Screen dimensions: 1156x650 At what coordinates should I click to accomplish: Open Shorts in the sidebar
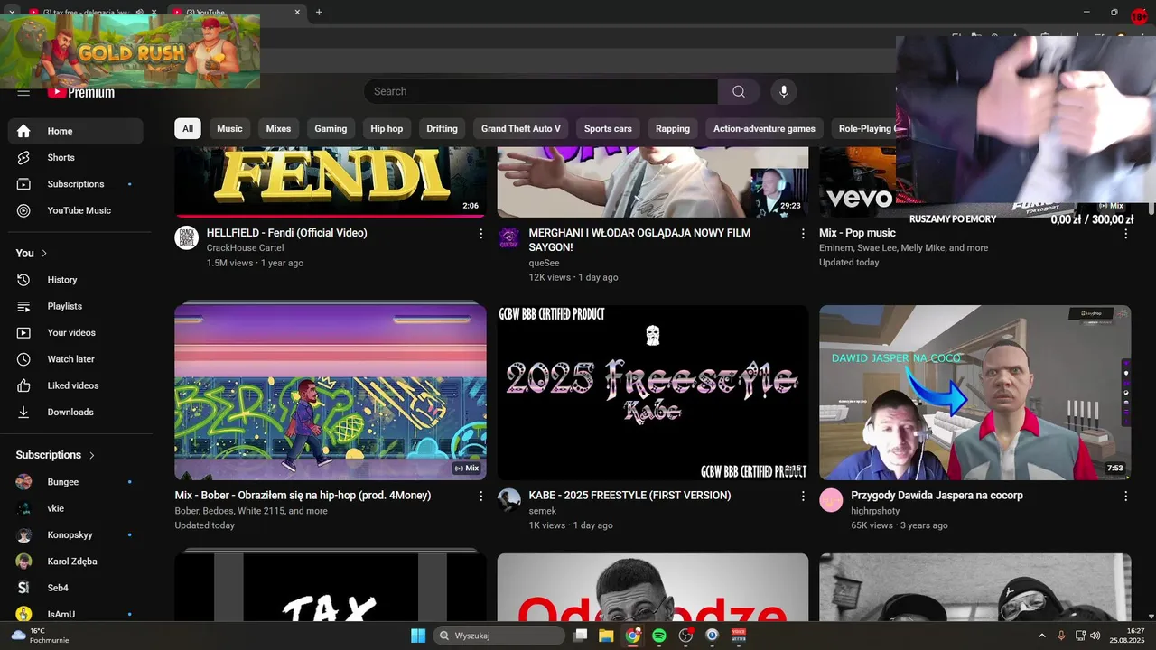pos(76,157)
